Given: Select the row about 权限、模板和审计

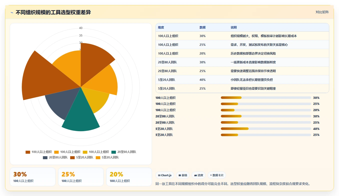Looking at the screenshot, I should (x=242, y=36).
